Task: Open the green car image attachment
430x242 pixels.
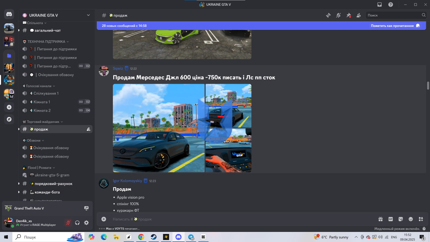Action: (x=182, y=44)
